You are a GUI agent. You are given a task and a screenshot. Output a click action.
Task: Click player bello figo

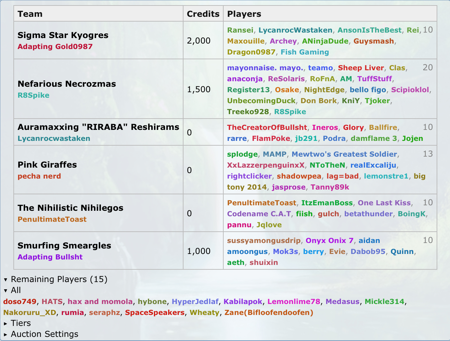point(368,90)
